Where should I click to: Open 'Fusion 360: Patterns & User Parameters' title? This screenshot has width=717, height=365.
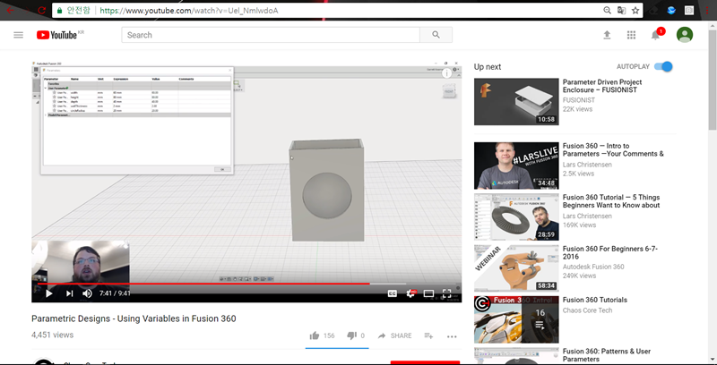(607, 355)
